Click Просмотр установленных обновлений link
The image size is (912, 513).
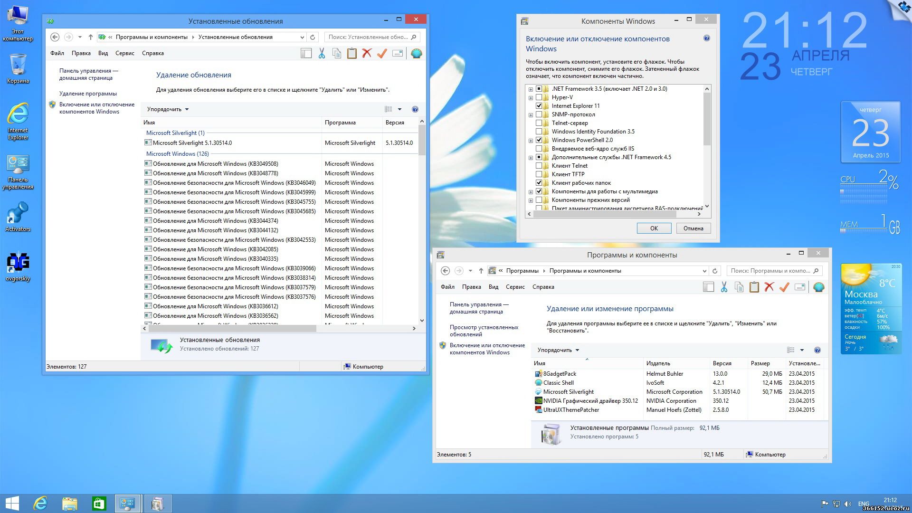[484, 331]
